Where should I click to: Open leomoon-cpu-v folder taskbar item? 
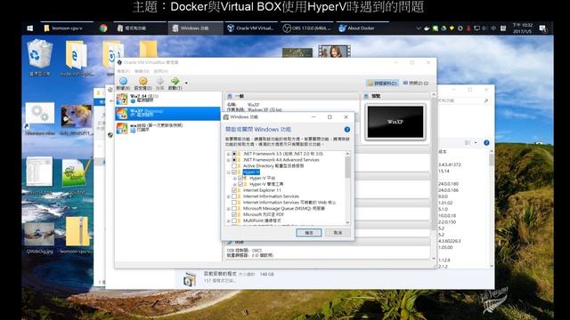67,28
